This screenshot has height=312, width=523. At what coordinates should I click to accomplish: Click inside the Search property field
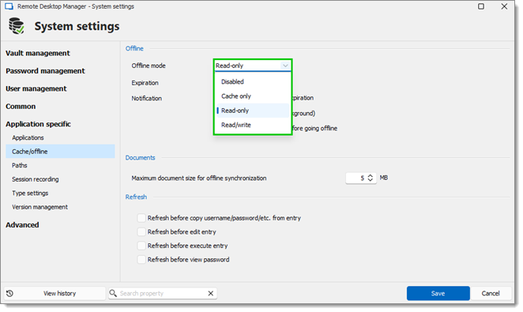pos(162,293)
